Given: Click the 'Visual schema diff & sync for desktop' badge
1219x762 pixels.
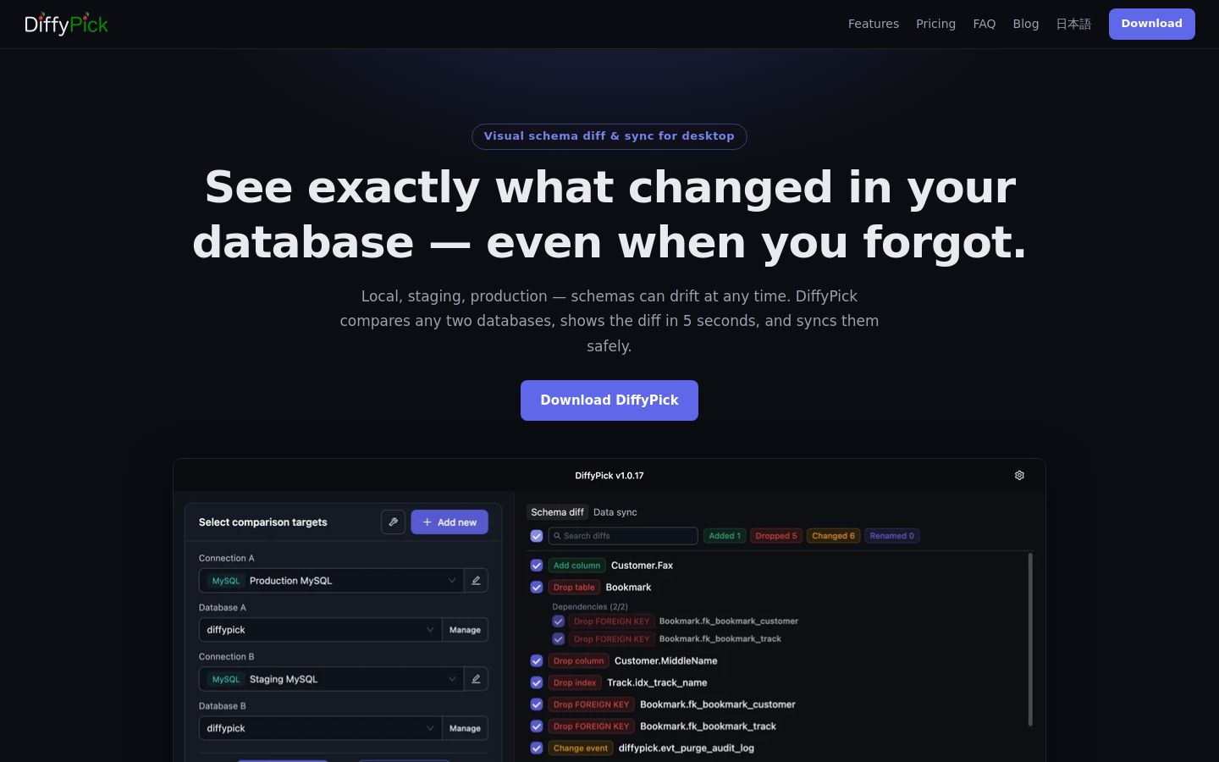Looking at the screenshot, I should [609, 136].
